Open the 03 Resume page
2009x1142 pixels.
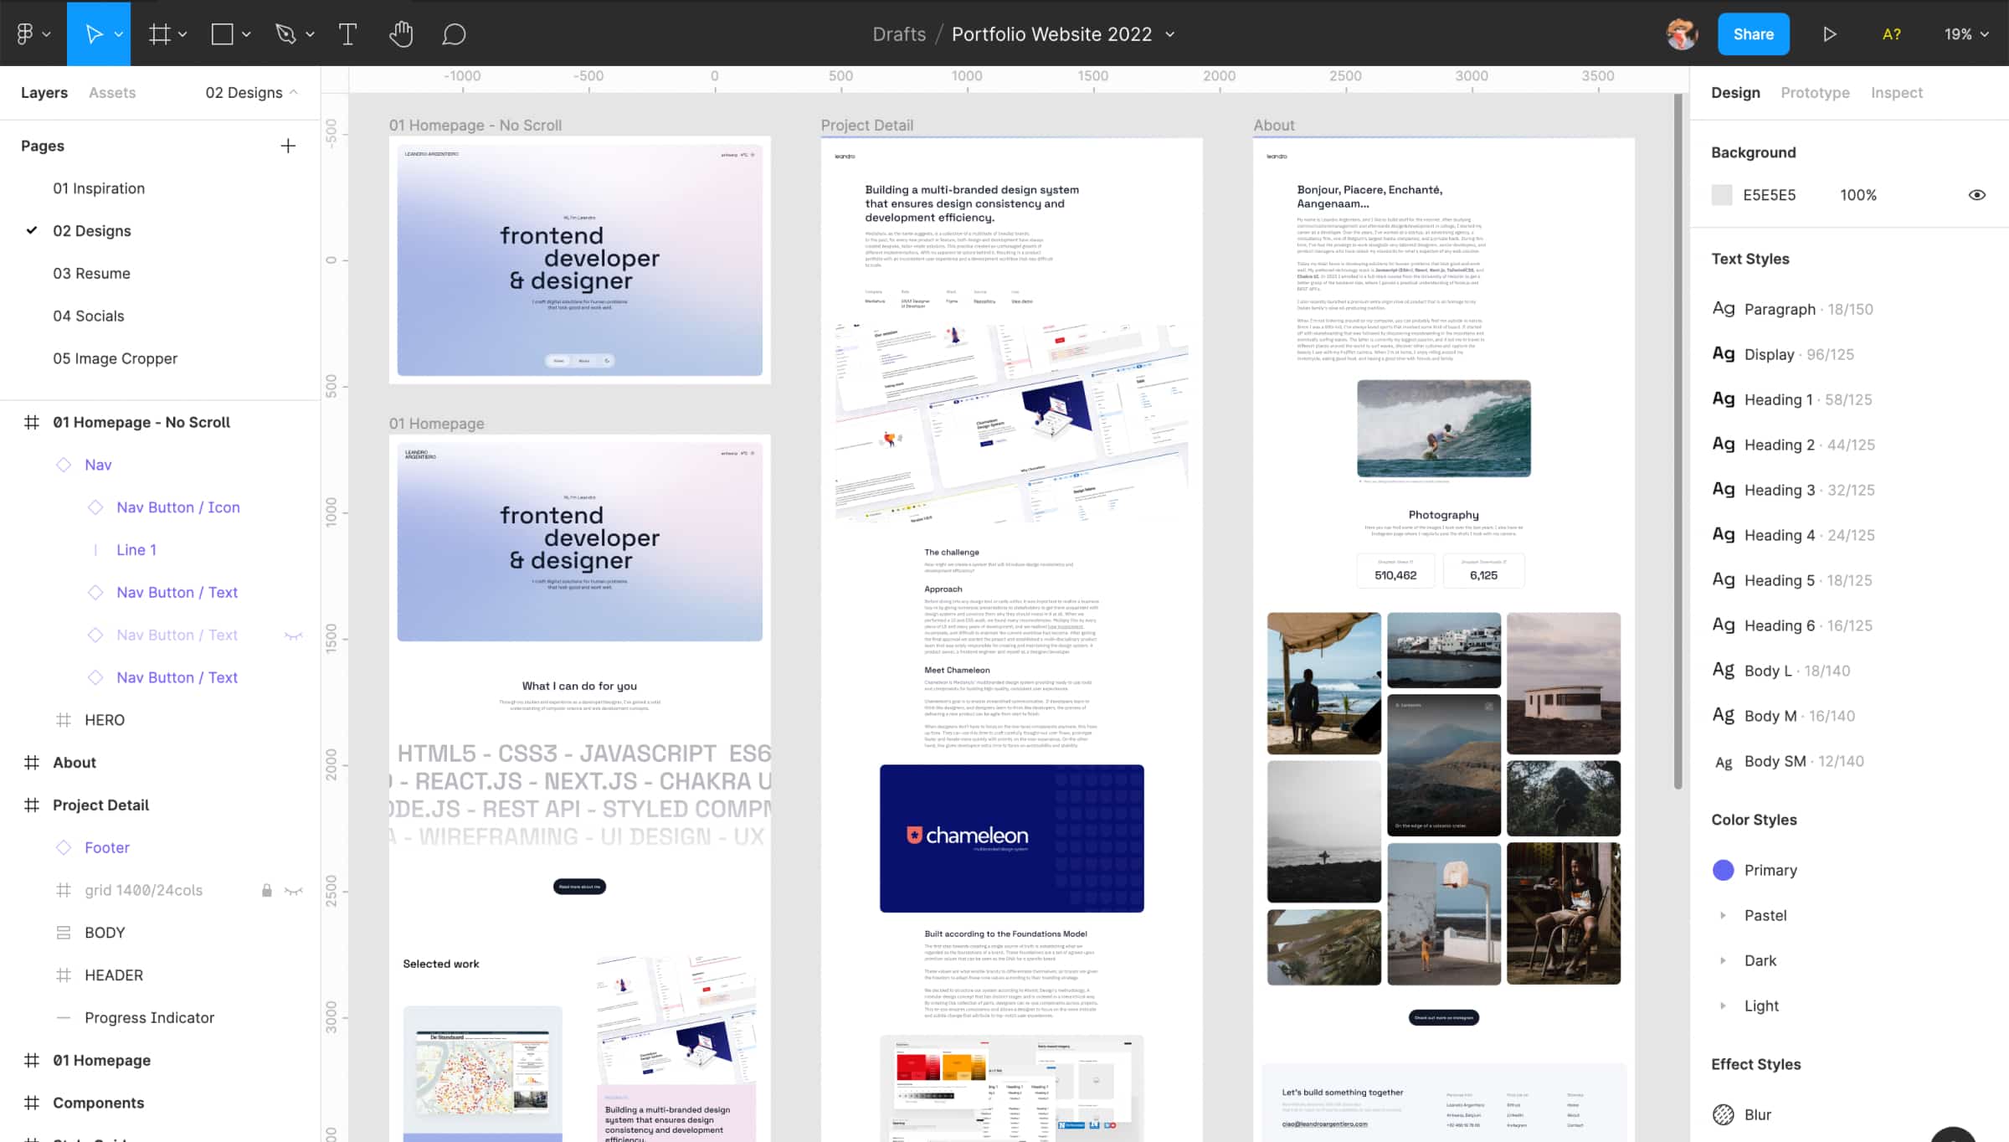(91, 273)
